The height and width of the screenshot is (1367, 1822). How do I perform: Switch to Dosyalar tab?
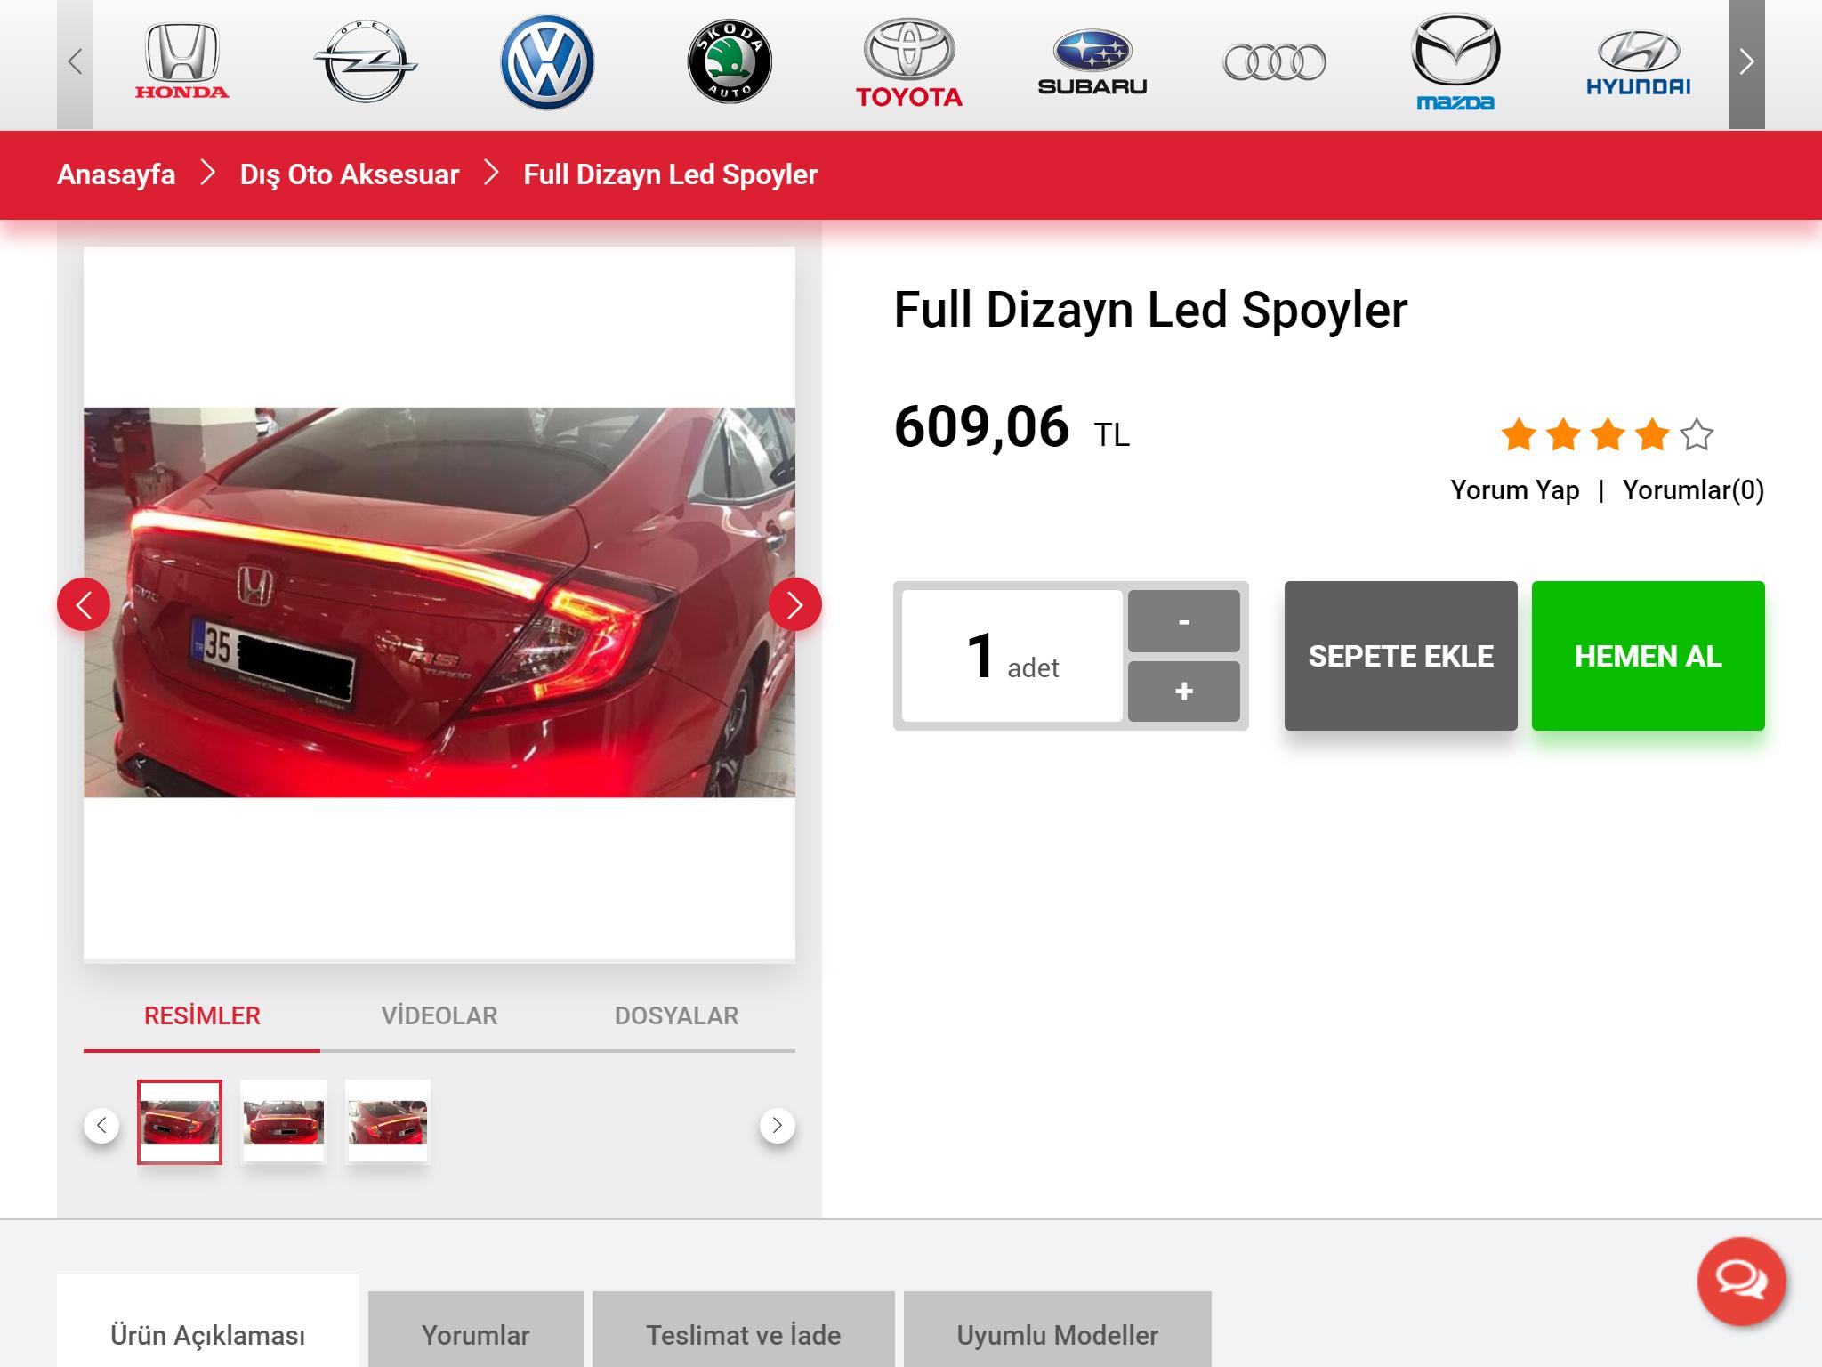coord(676,1016)
